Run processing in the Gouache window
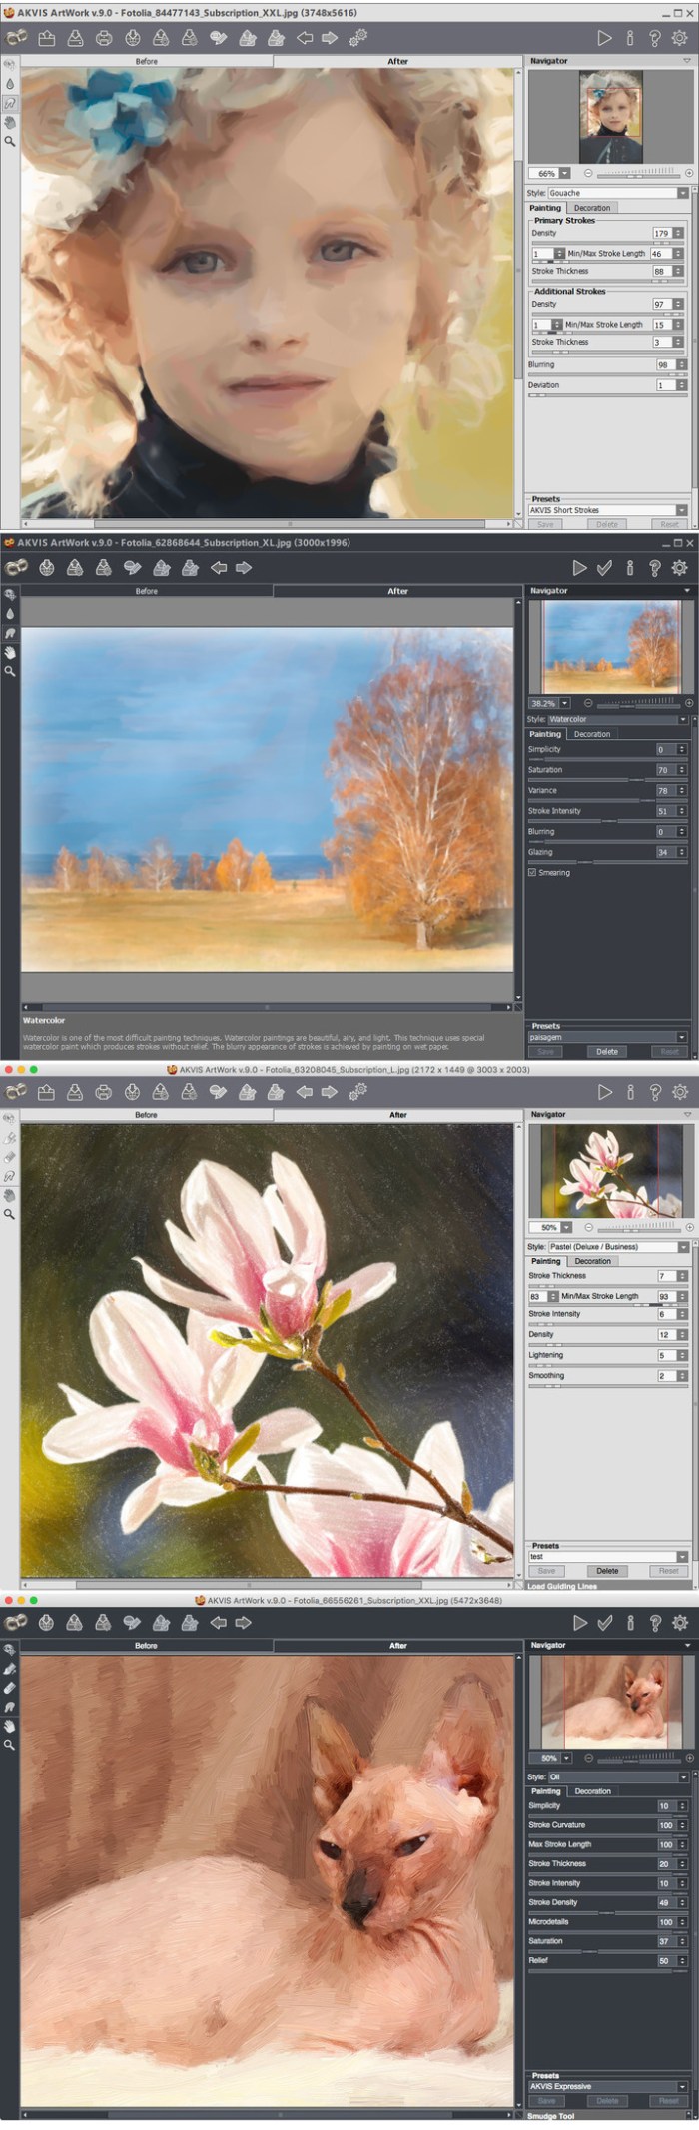Image resolution: width=699 pixels, height=2130 pixels. point(604,38)
